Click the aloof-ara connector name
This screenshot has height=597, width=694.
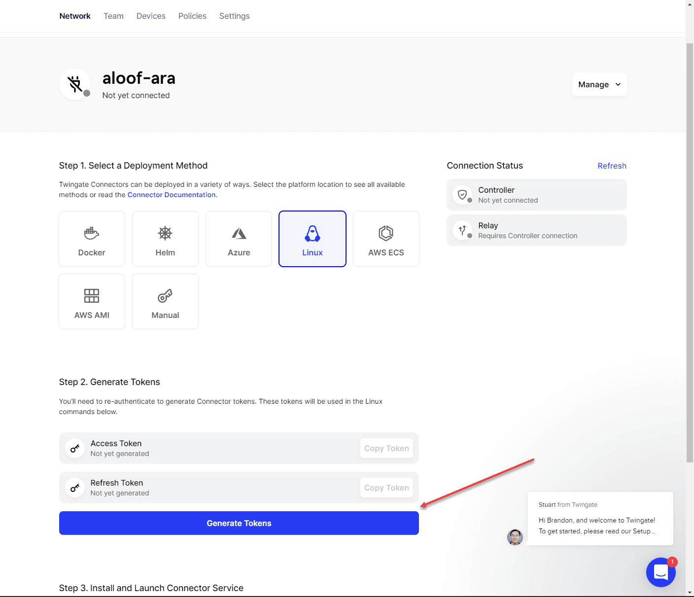pos(139,78)
